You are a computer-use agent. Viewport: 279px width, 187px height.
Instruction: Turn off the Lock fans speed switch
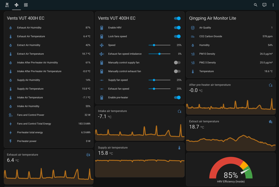177,37
